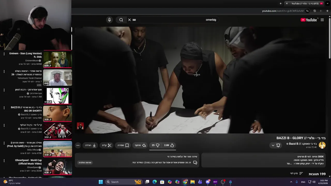Open the Torah channel 4:42 thumbnail
Image resolution: width=331 pixels, height=186 pixels.
[x=57, y=78]
